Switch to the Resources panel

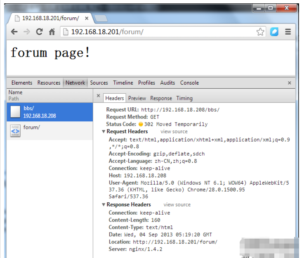(49, 83)
